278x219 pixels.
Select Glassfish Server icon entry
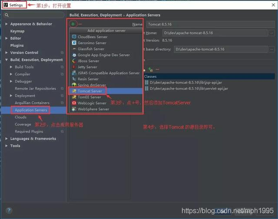coord(74,49)
